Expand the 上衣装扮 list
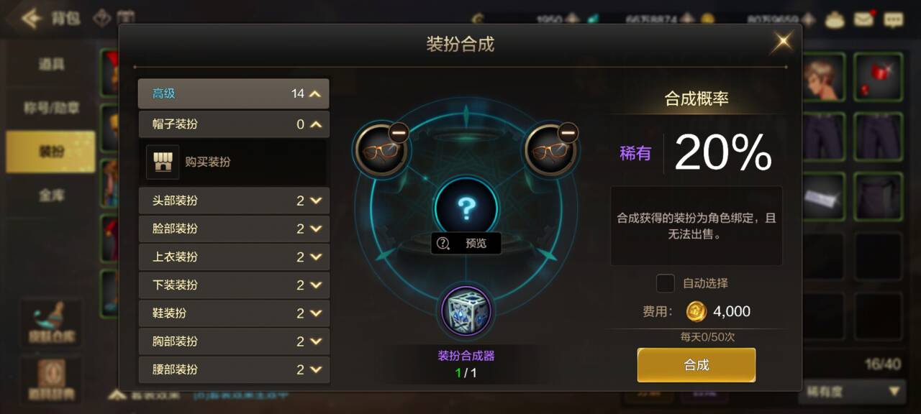Image resolution: width=921 pixels, height=414 pixels. [x=234, y=257]
